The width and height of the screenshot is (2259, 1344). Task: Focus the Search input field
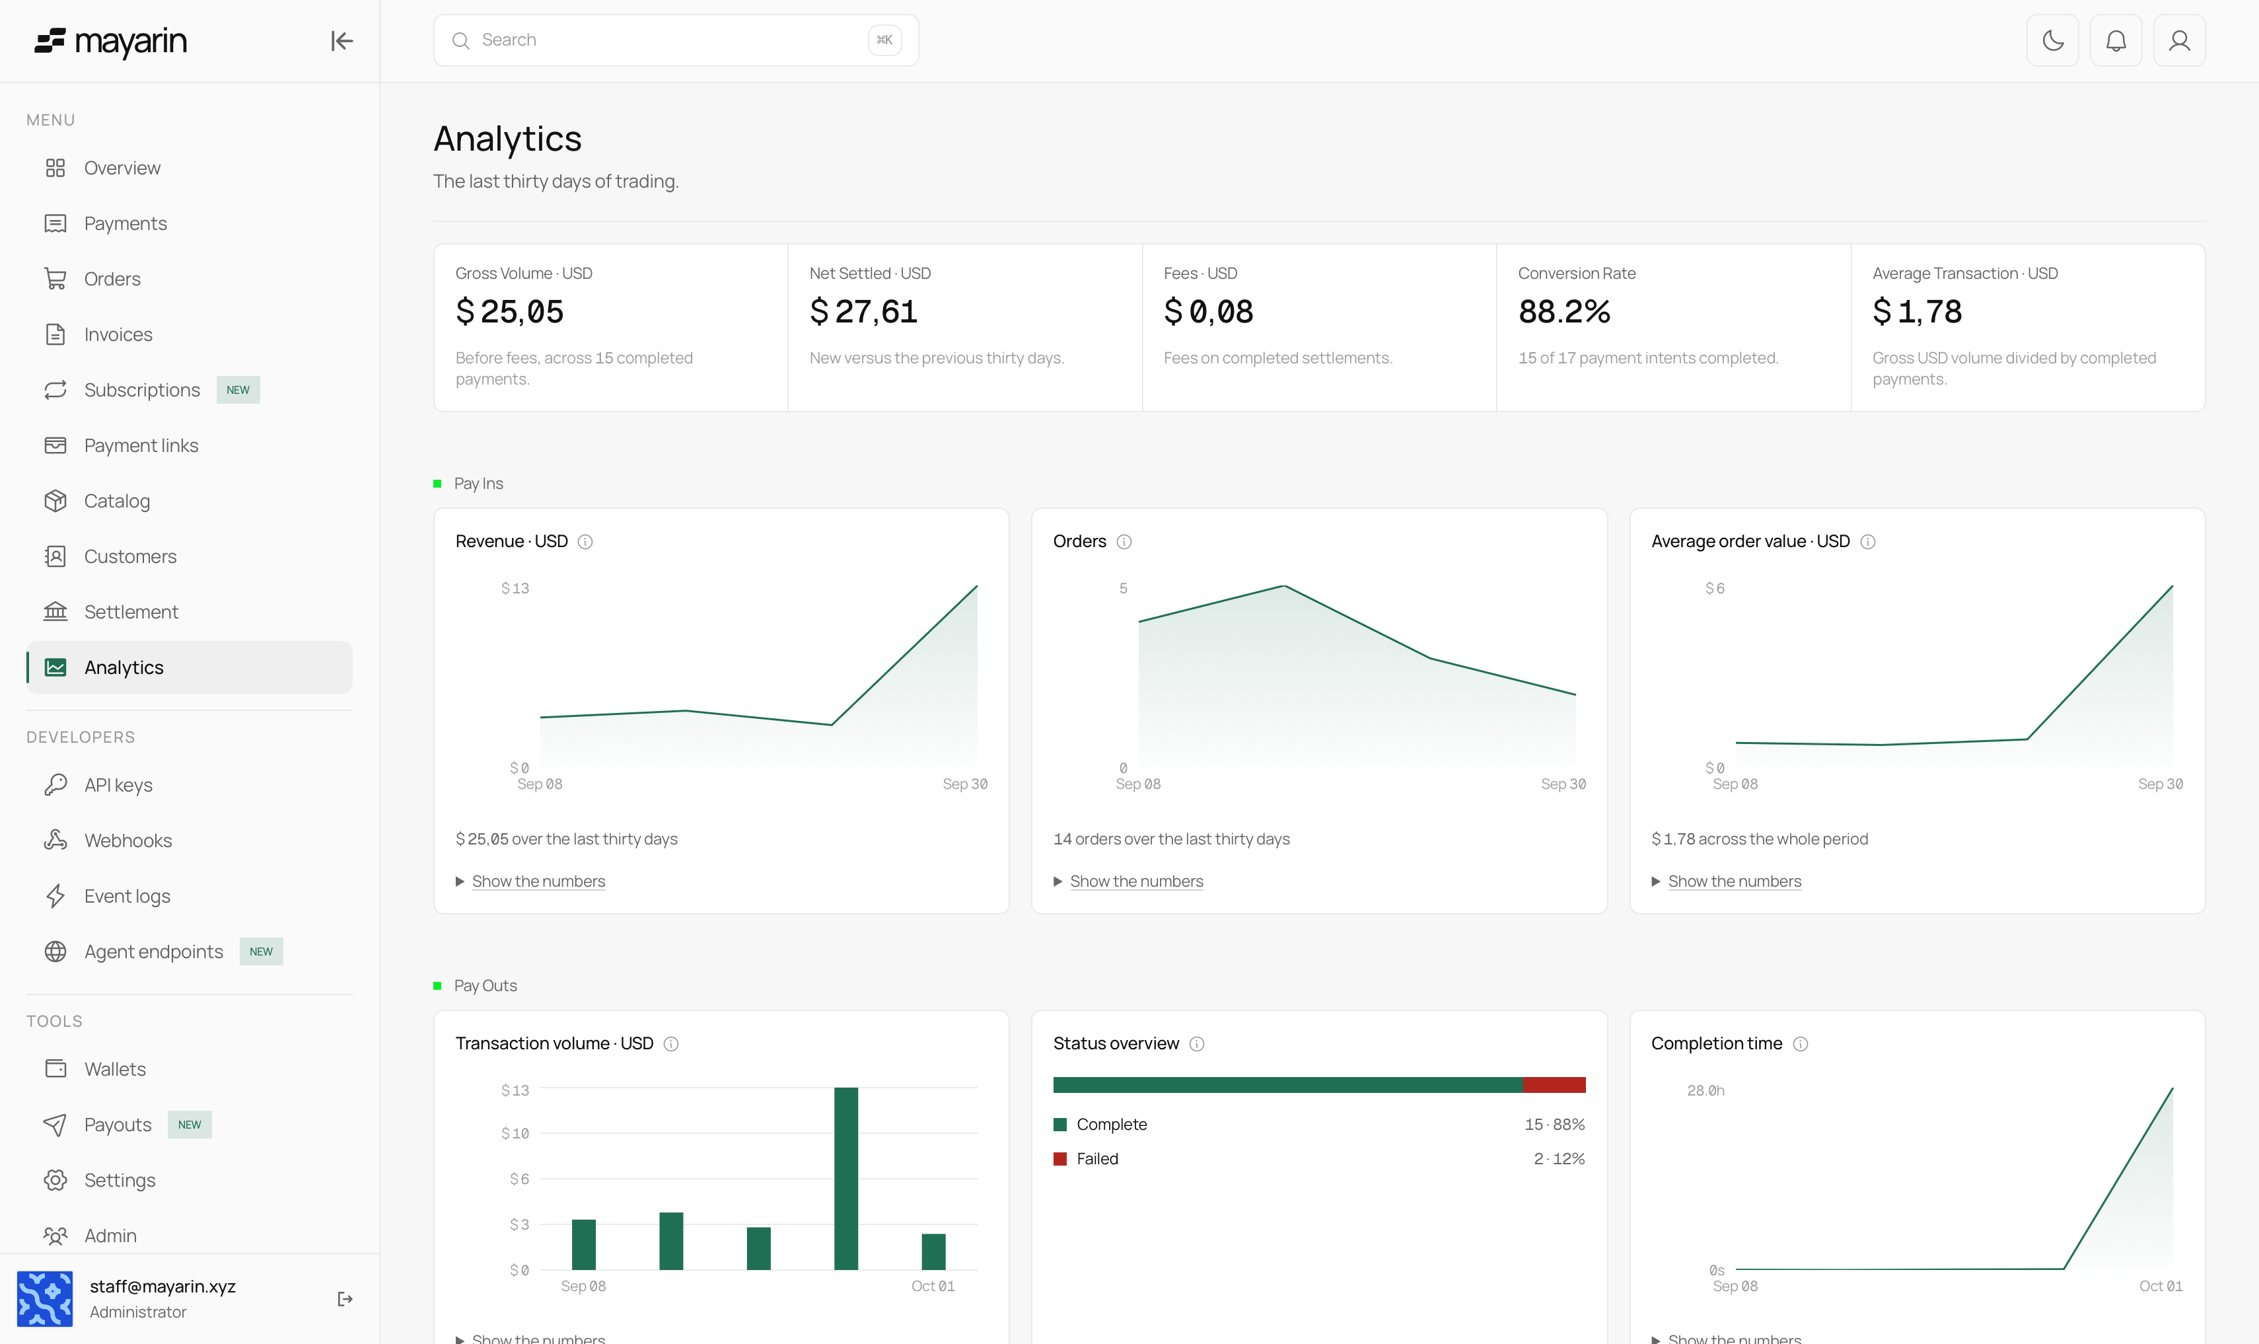tap(675, 41)
